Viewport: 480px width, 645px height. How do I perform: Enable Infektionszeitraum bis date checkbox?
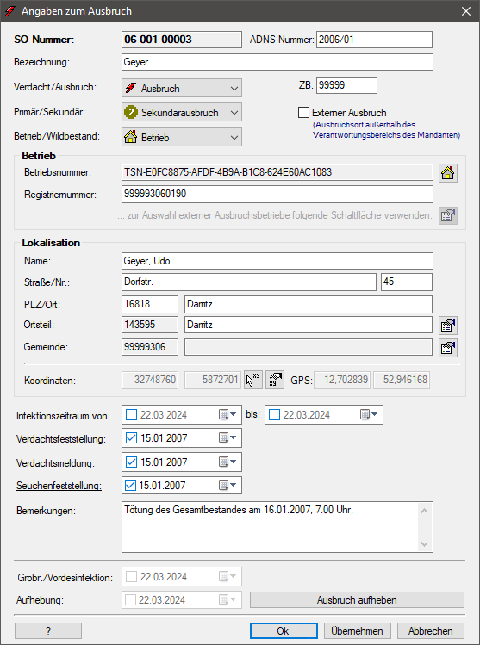[274, 415]
